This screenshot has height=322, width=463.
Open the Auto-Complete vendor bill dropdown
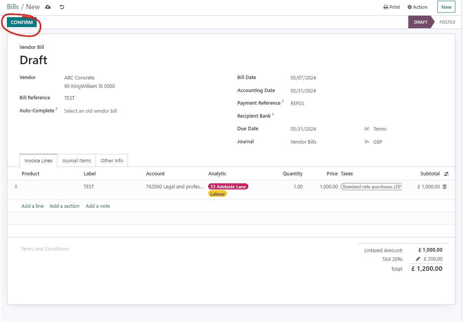(x=91, y=111)
